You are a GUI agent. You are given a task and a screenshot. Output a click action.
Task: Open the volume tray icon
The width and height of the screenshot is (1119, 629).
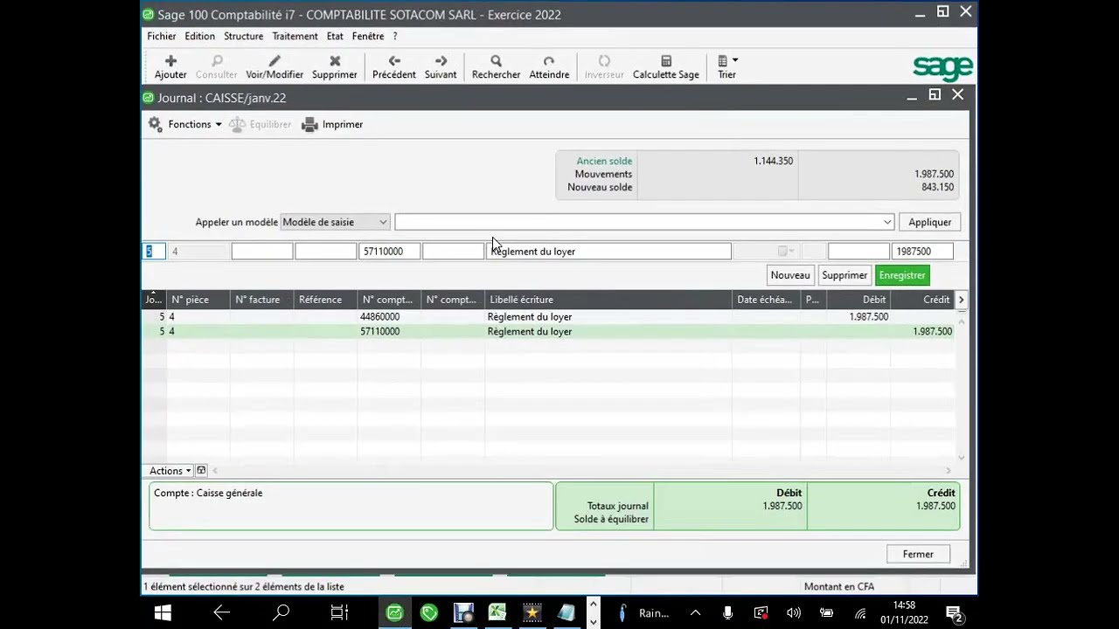click(x=794, y=613)
